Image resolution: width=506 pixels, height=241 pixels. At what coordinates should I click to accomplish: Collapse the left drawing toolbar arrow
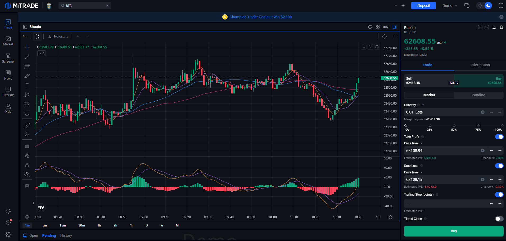pos(33,203)
